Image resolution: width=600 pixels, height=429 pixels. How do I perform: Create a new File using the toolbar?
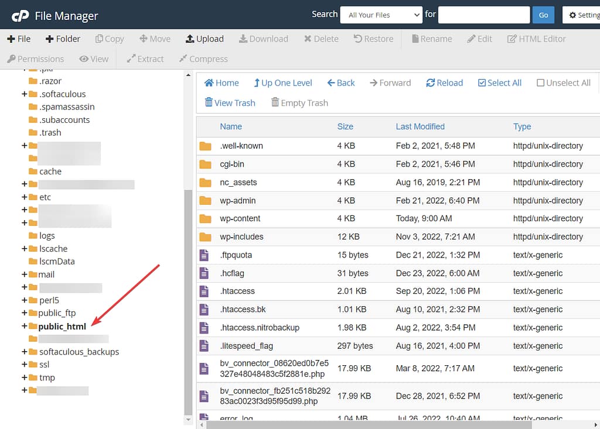pos(19,38)
